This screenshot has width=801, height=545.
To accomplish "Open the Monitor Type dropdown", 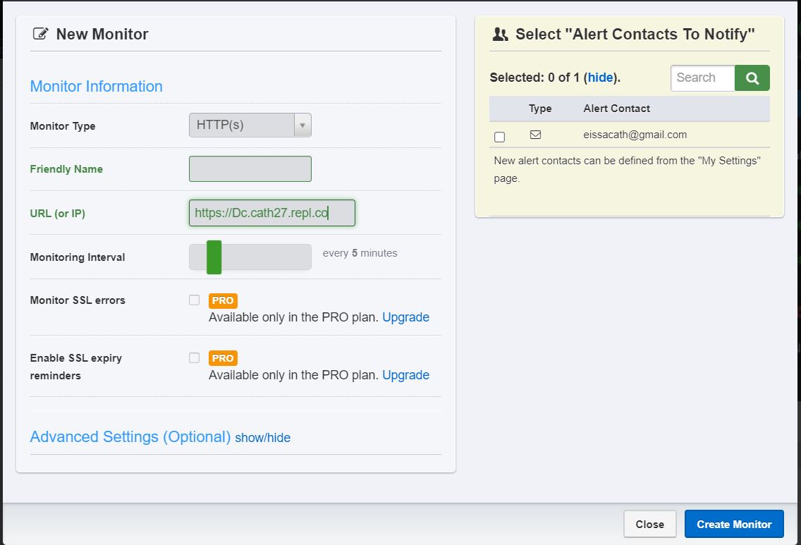I will [242, 125].
